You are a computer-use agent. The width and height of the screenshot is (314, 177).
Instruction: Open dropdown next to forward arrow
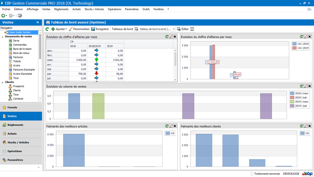pyautogui.click(x=14, y=16)
